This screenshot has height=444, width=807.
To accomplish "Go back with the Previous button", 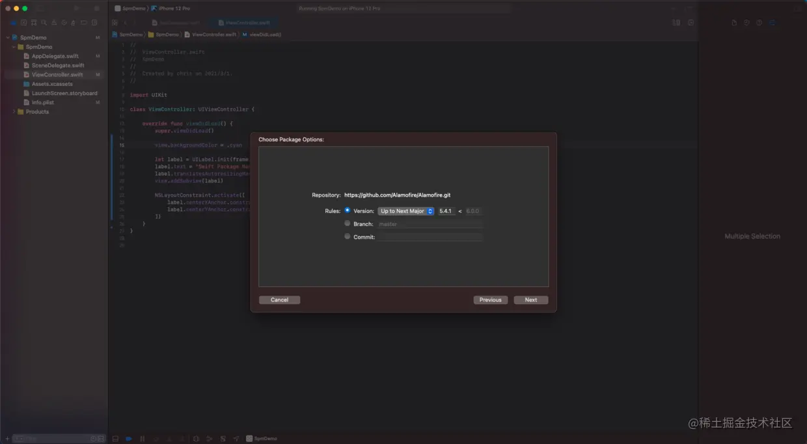I will [x=491, y=300].
